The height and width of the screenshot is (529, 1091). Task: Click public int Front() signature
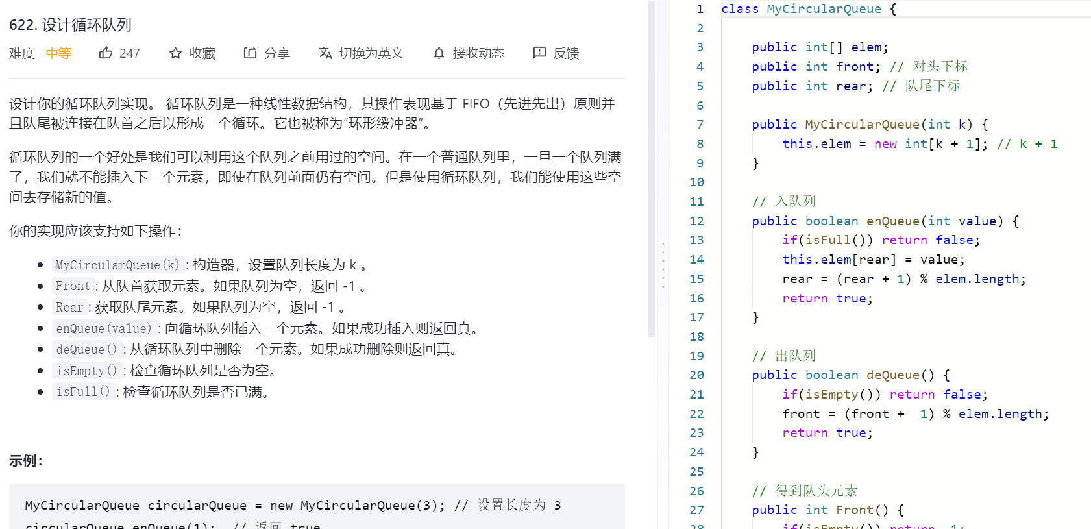(x=827, y=510)
